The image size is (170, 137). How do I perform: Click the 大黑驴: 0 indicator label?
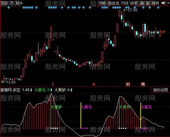click(x=62, y=90)
